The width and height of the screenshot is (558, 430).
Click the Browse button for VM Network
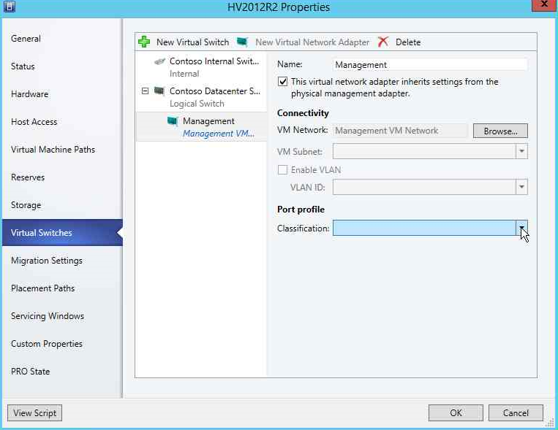point(500,131)
